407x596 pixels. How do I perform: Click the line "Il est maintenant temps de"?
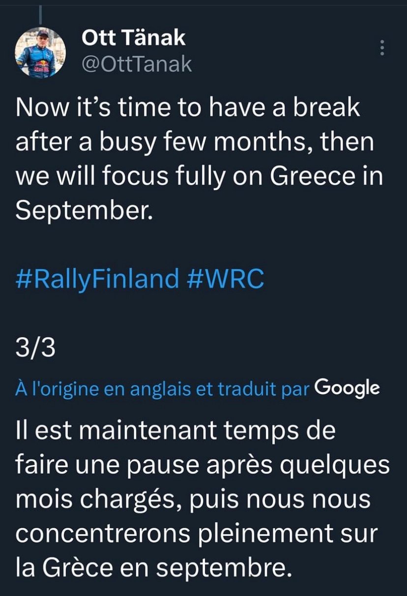coord(175,431)
